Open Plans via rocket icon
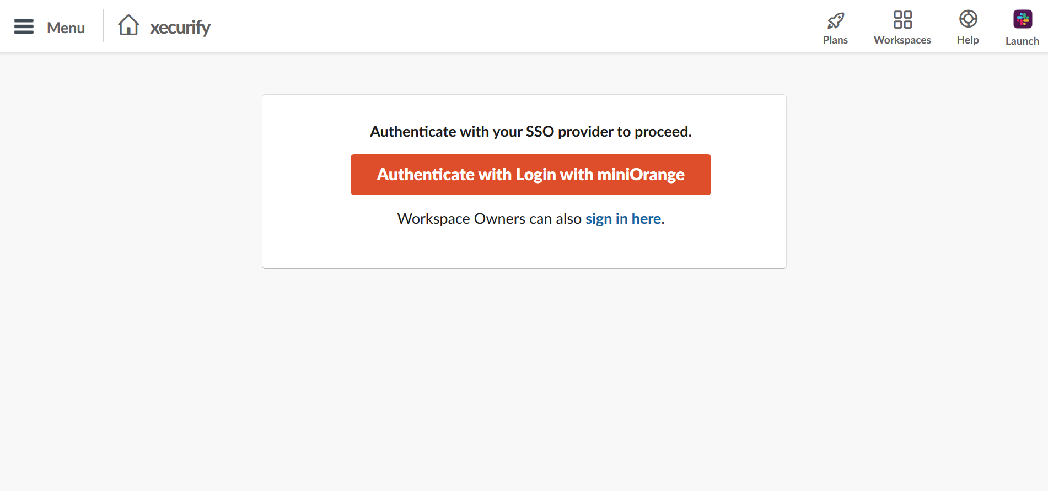 coord(836,20)
